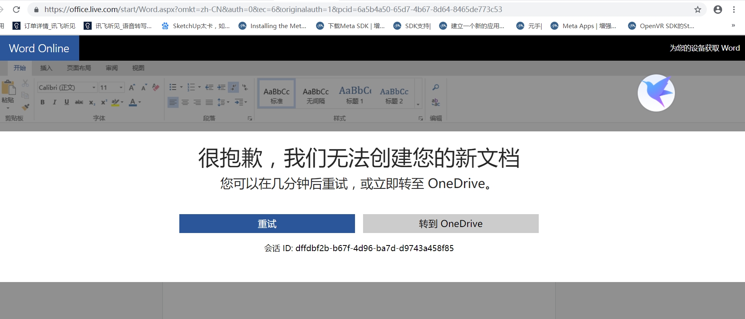
Task: Switch to the 插入 ribbon tab
Action: point(46,68)
